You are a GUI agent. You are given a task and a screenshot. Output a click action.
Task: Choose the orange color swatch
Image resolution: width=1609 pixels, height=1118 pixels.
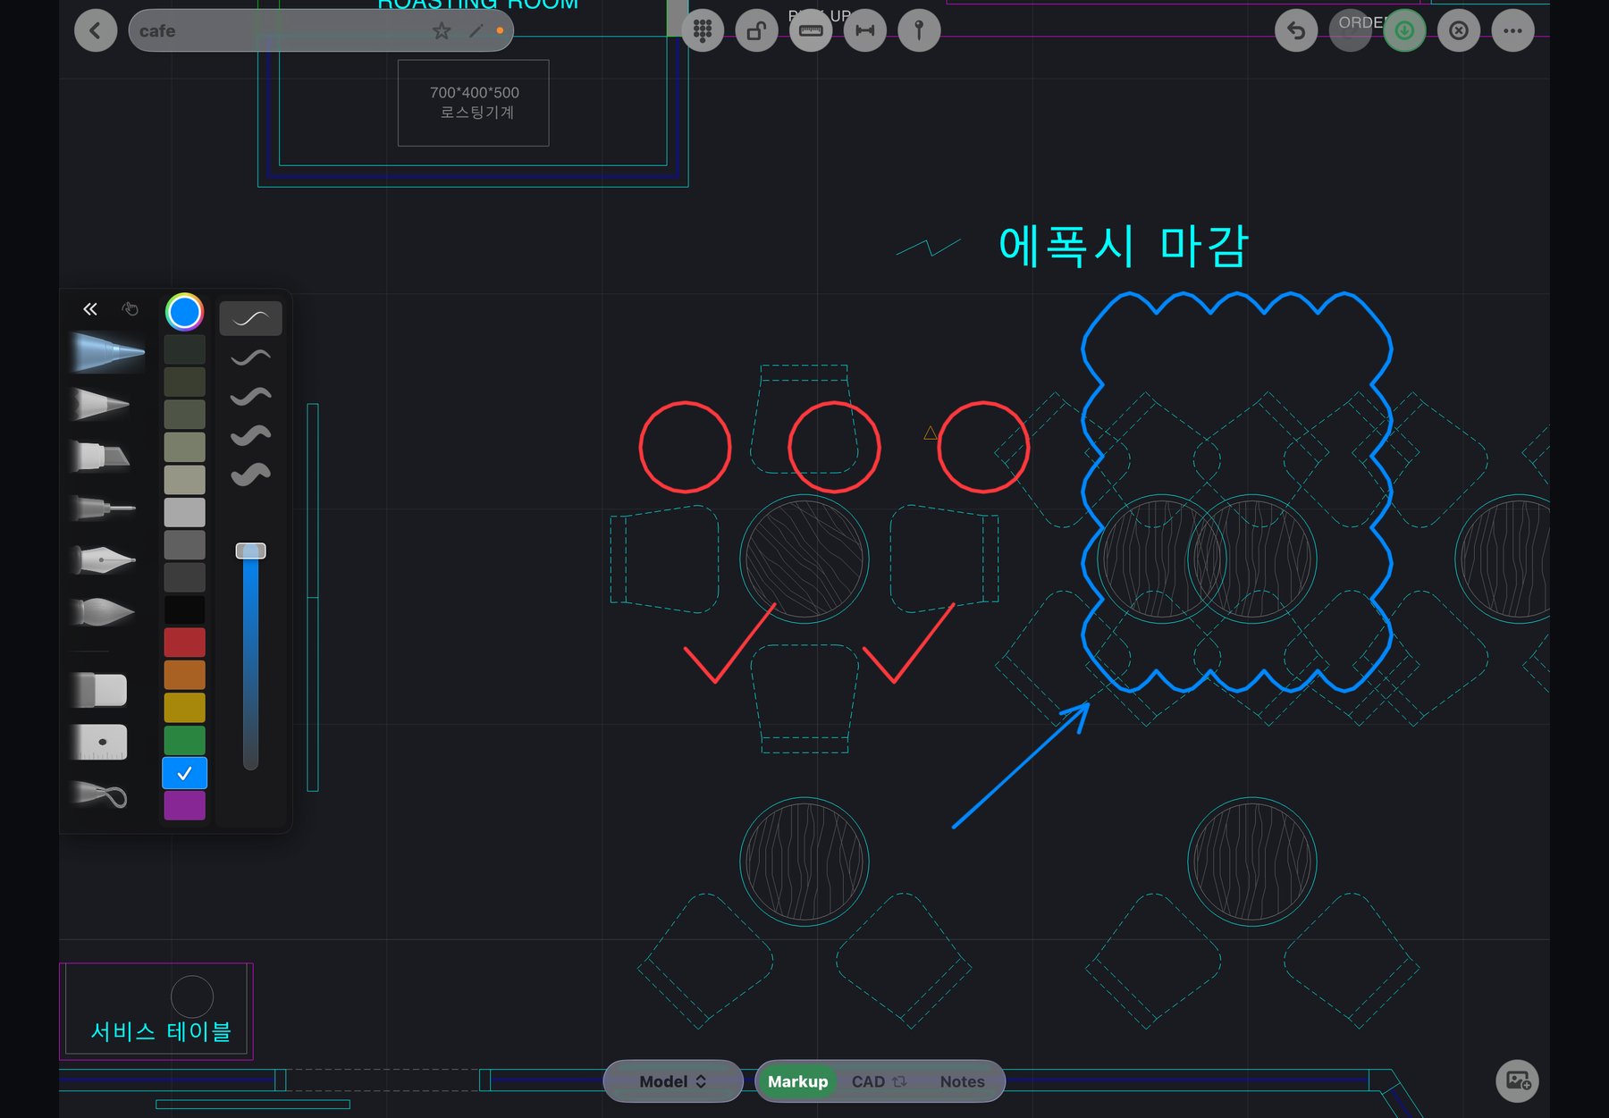tap(184, 675)
